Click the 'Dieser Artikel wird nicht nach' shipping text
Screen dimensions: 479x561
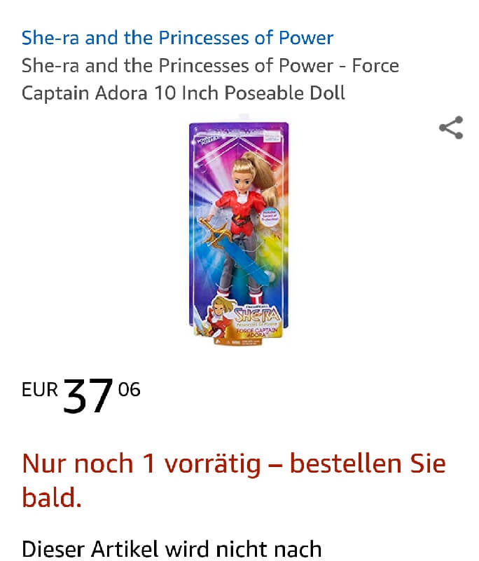(172, 549)
